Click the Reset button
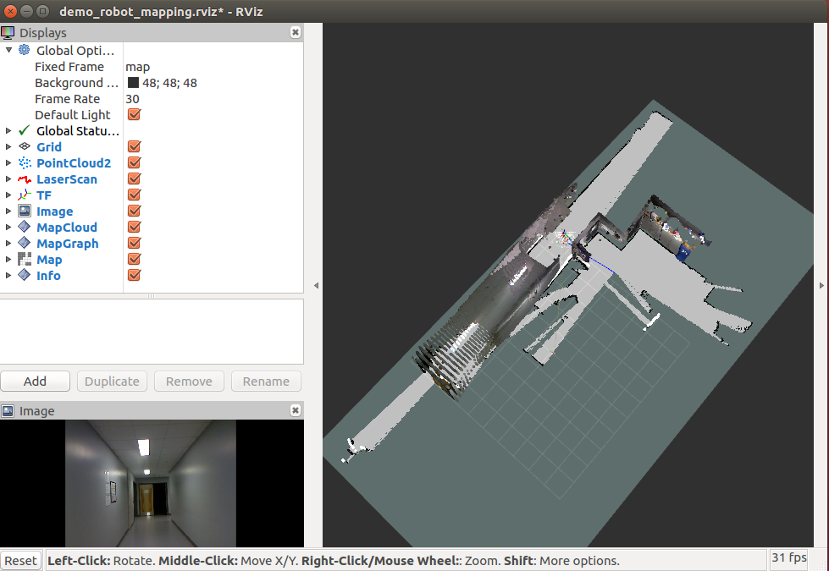 [x=21, y=561]
